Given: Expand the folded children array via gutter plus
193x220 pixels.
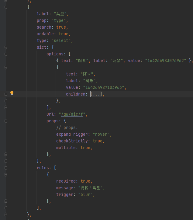Looking at the screenshot, I should (6, 94).
